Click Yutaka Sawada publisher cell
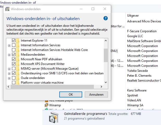This screenshot has width=161, height=125. pos(137,71)
